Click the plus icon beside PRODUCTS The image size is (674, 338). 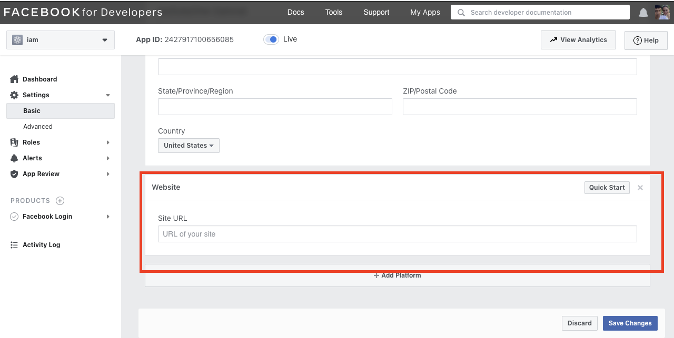click(60, 201)
